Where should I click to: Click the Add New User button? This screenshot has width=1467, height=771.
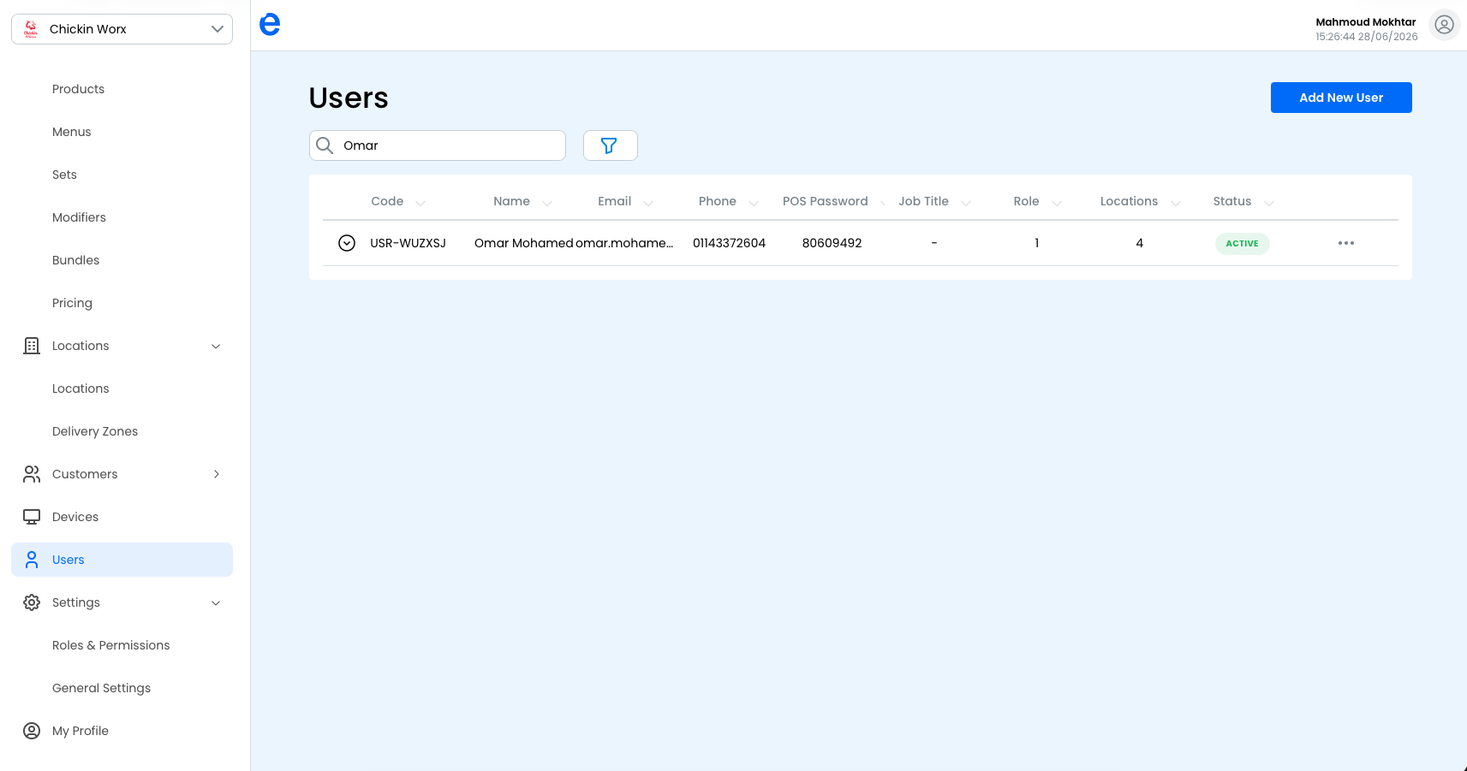pos(1341,98)
